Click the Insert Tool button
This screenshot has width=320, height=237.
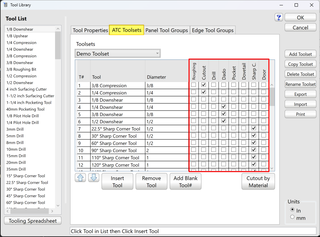pos(117,182)
